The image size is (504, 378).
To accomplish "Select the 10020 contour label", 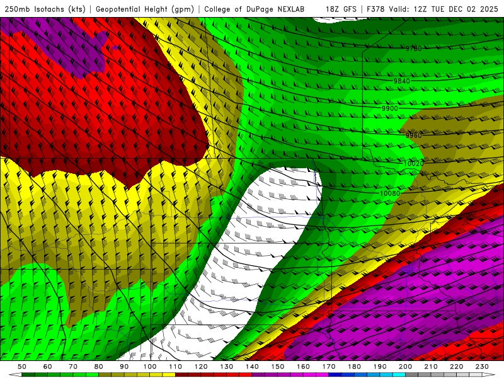I will pyautogui.click(x=413, y=163).
